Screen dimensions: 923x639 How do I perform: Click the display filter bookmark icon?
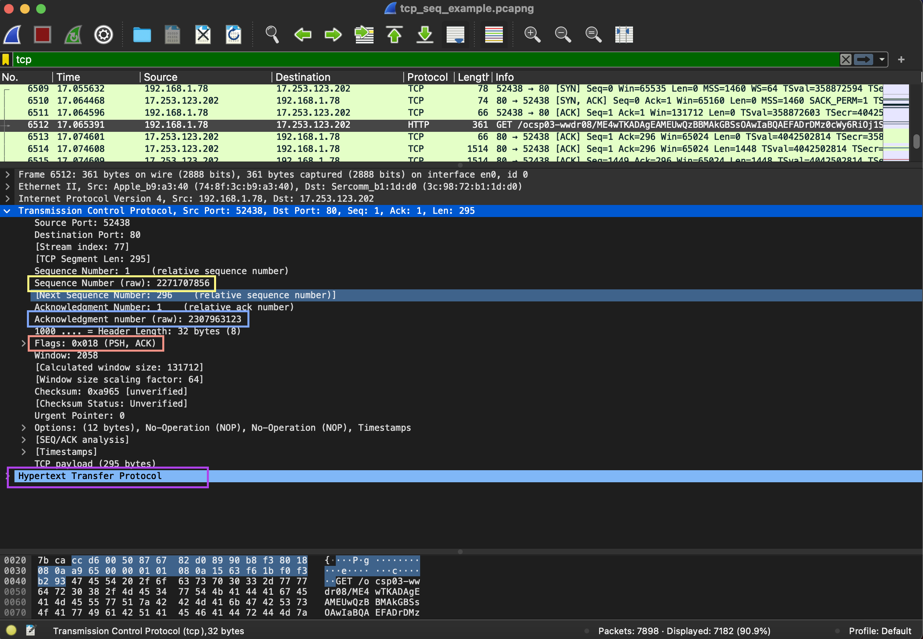[x=6, y=59]
